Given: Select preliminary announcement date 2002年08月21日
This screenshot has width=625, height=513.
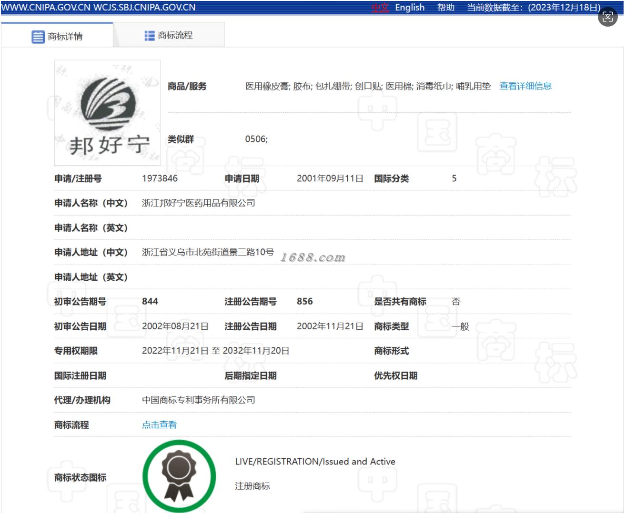Looking at the screenshot, I should pos(175,326).
